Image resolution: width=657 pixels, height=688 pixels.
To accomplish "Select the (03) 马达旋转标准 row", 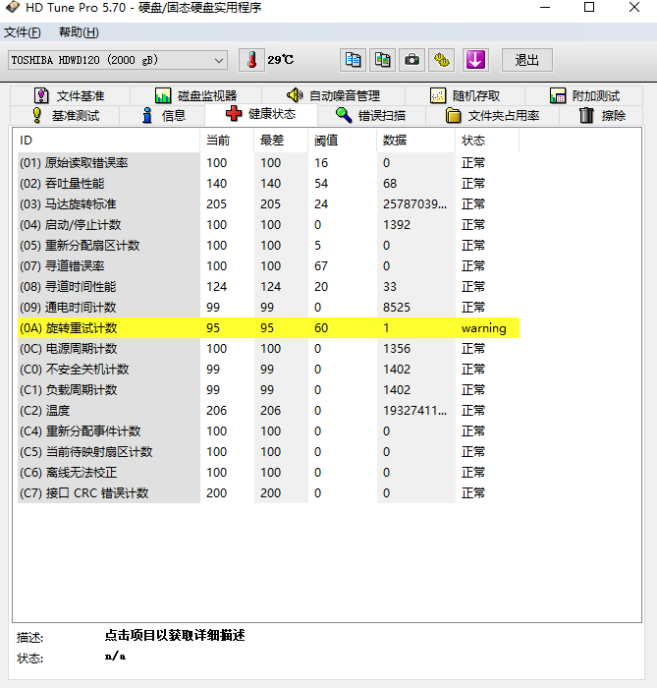I will (269, 204).
